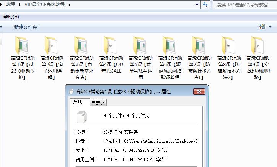277x167 pixels.
Task: Click the VIP最全CF高级教程 breadcrumb segment
Action: tap(44, 5)
